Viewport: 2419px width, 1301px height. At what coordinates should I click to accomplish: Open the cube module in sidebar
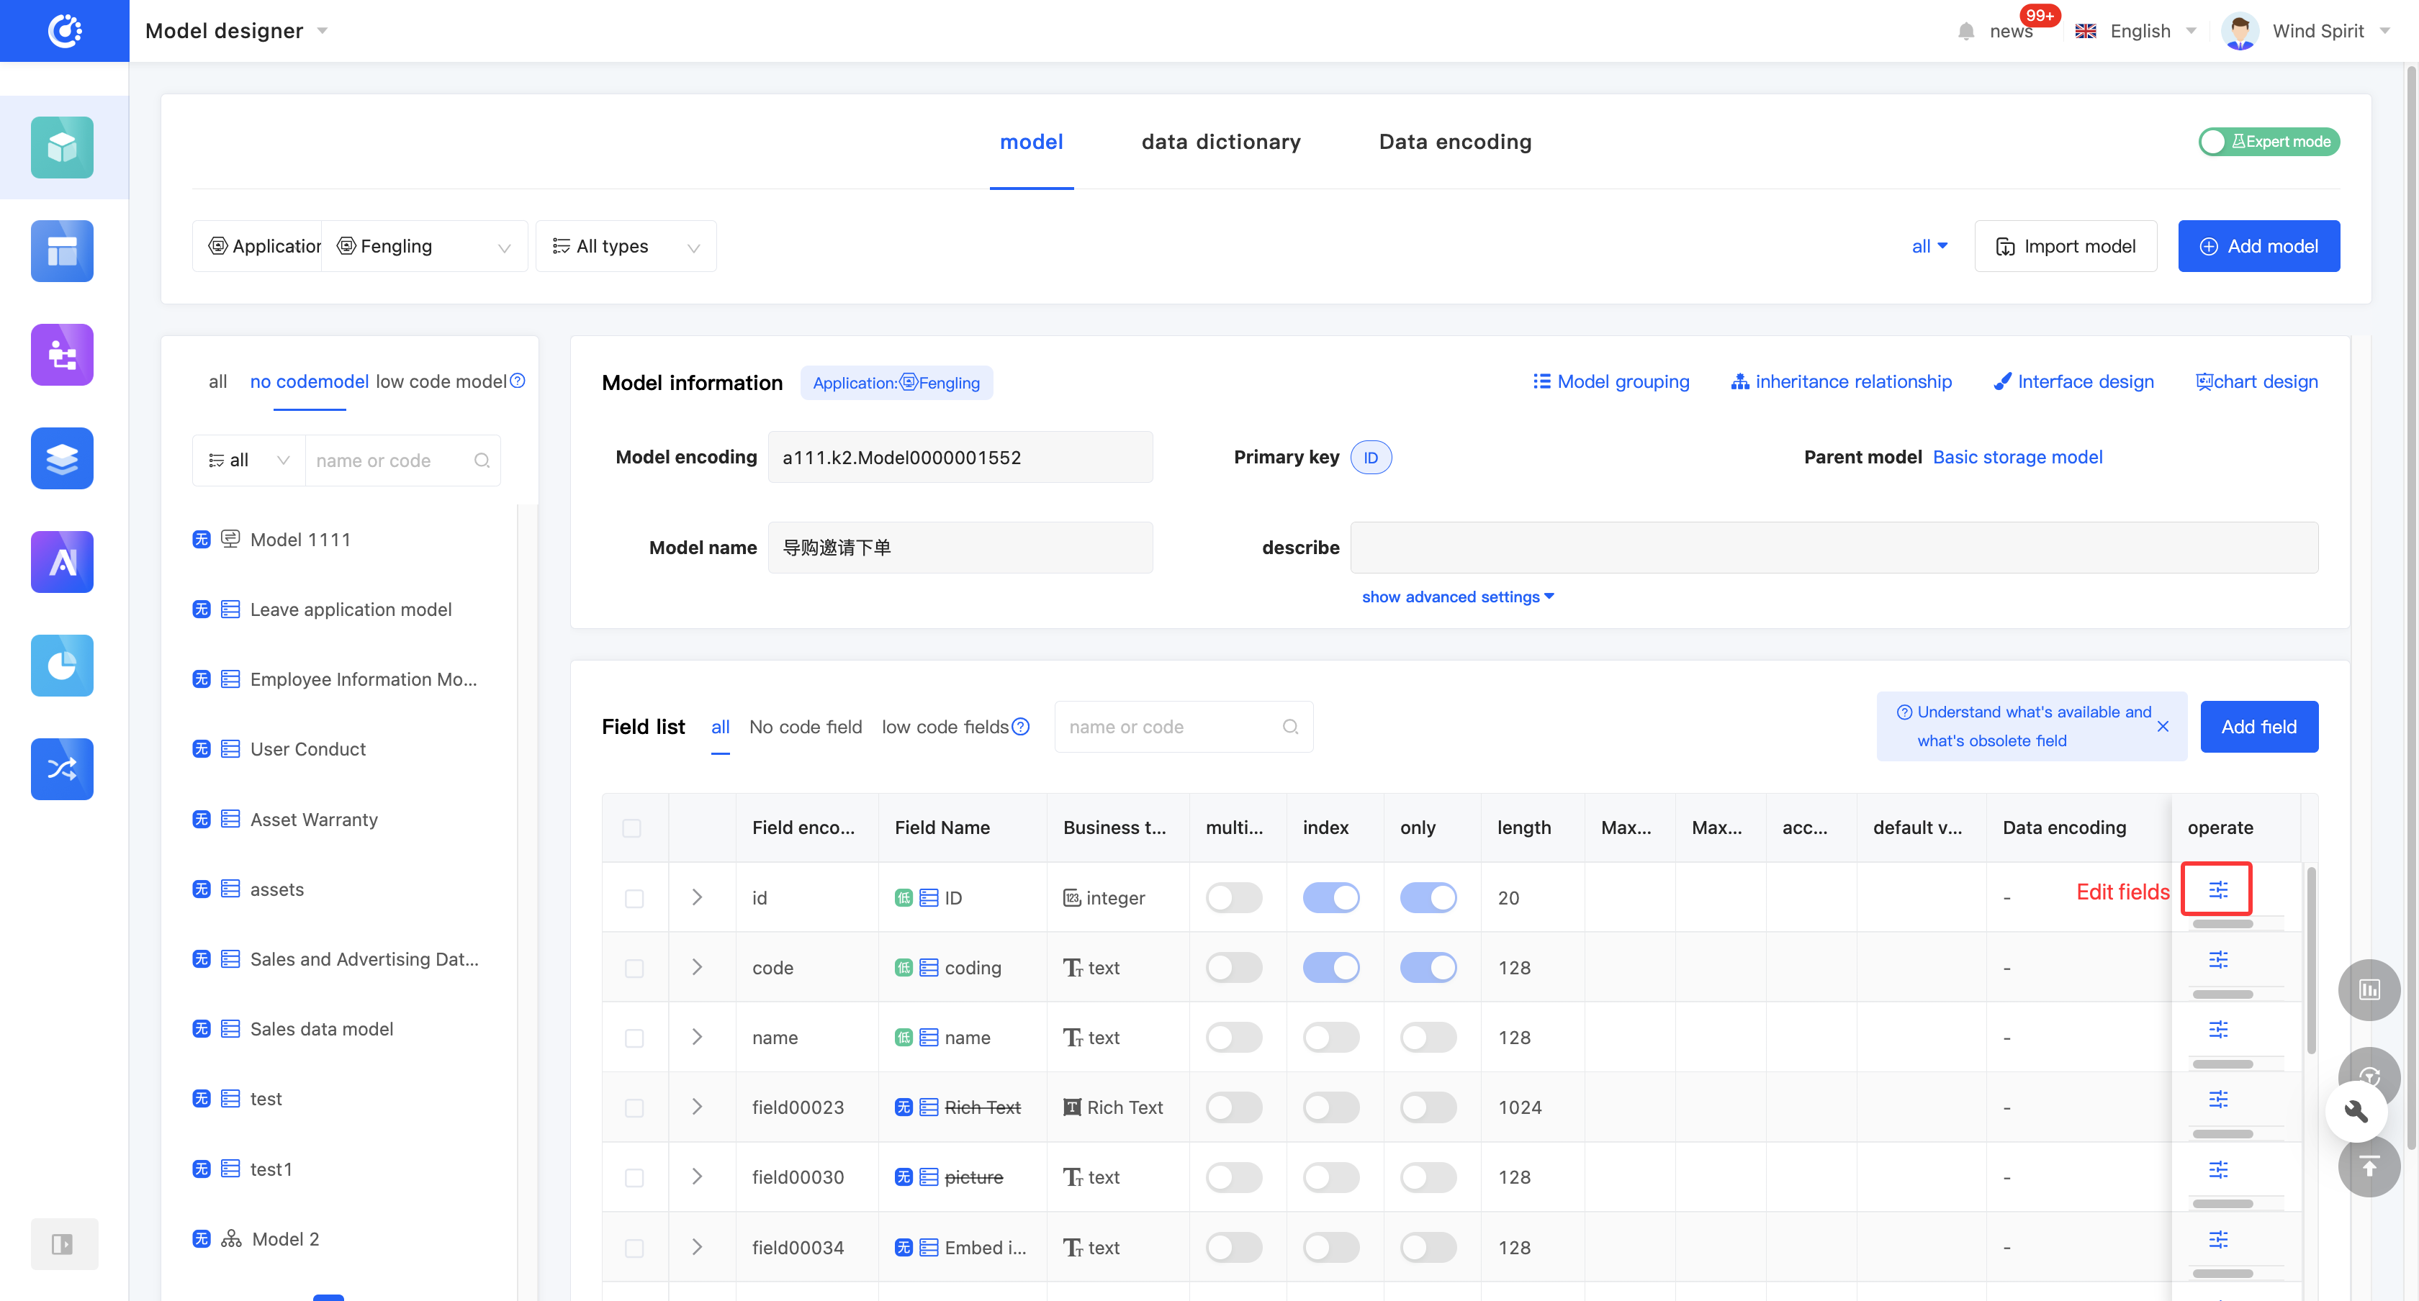click(x=62, y=148)
